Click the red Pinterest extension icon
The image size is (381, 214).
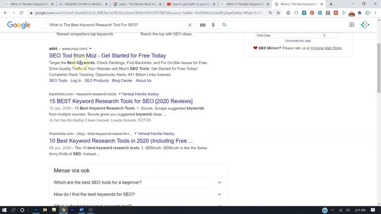click(312, 13)
